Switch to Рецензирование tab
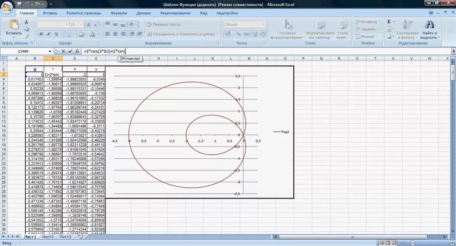456x246 pixels. tap(175, 13)
